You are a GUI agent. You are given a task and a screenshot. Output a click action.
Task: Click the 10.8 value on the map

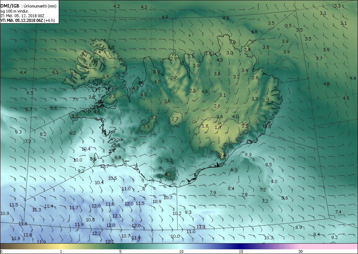90,220
